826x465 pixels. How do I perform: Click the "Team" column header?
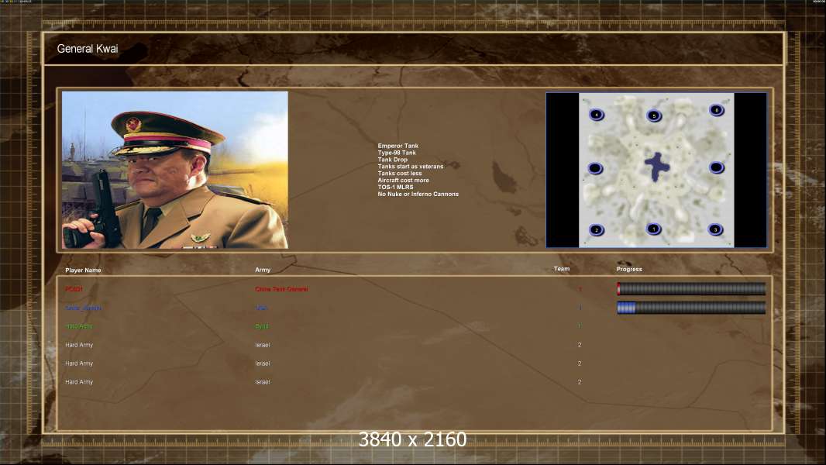coord(562,269)
